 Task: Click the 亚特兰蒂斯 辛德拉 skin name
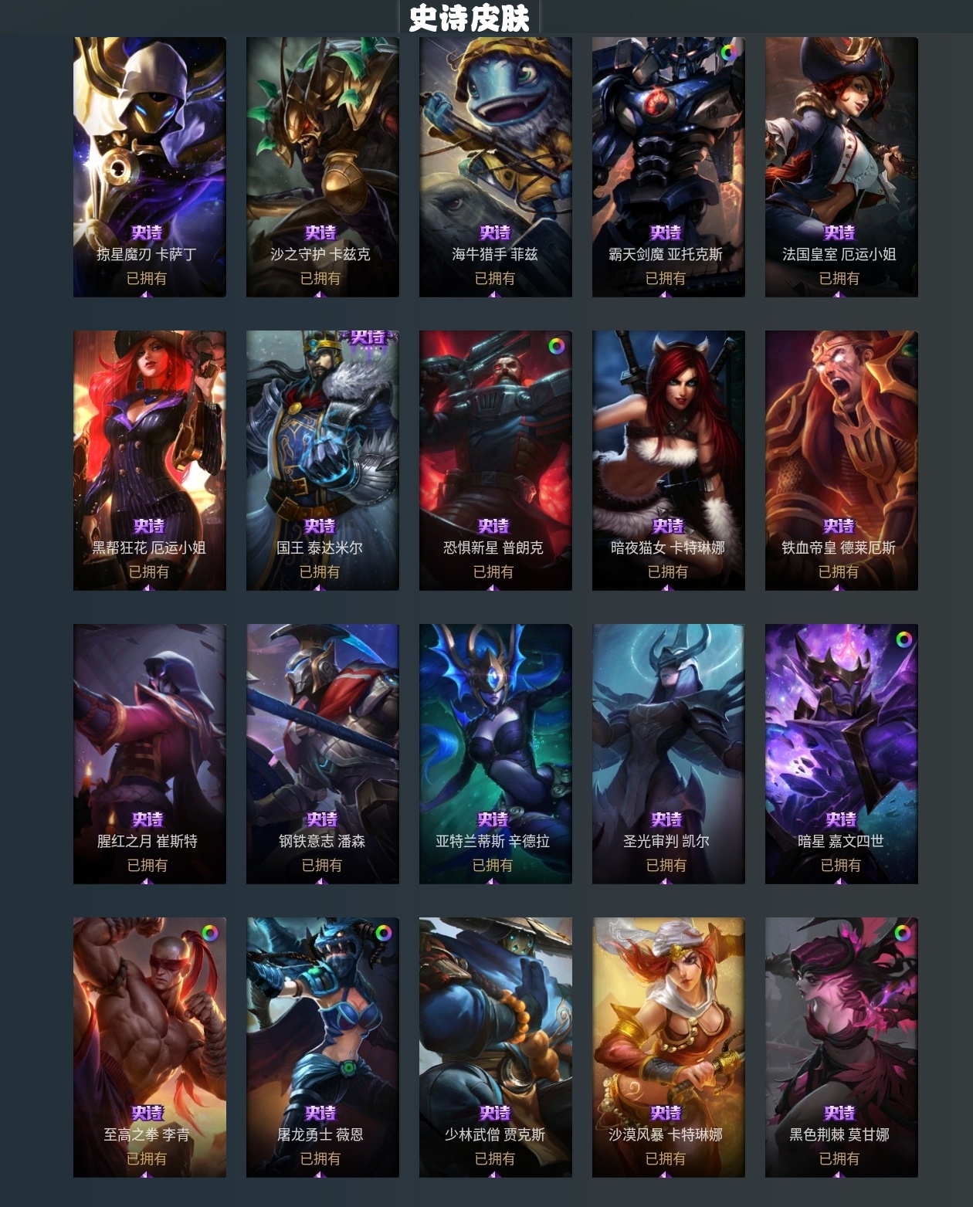pyautogui.click(x=493, y=841)
